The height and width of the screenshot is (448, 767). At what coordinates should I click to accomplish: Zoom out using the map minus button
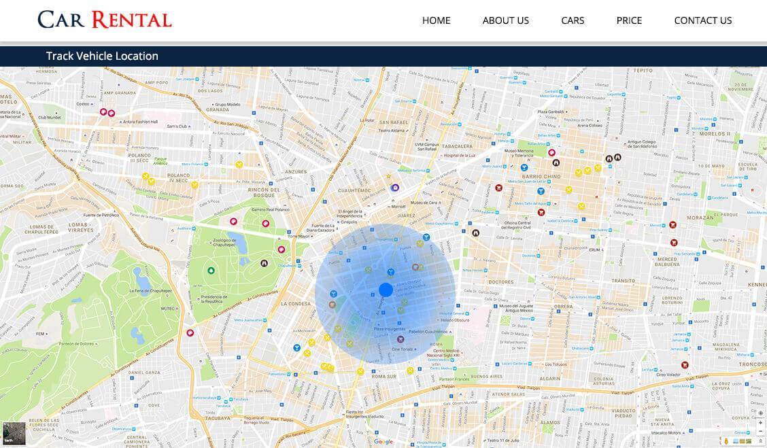pyautogui.click(x=760, y=431)
